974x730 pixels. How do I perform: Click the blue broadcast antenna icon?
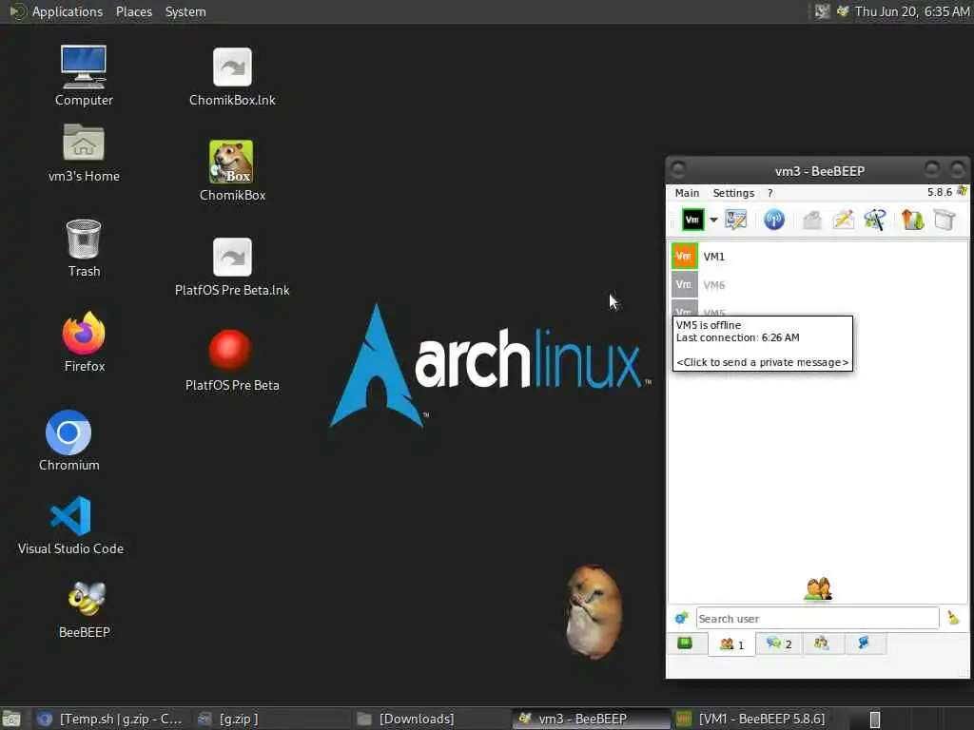[774, 220]
